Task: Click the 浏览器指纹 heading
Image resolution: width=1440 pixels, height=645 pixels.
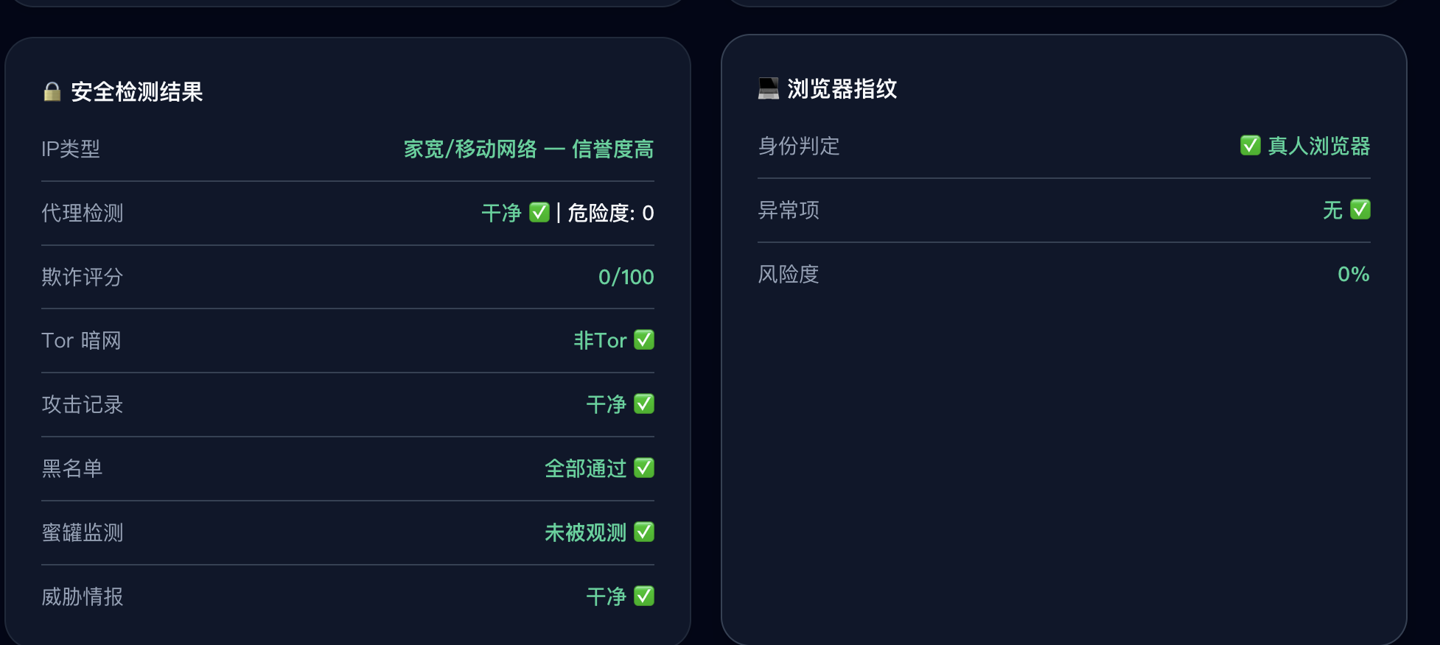Action: point(842,88)
